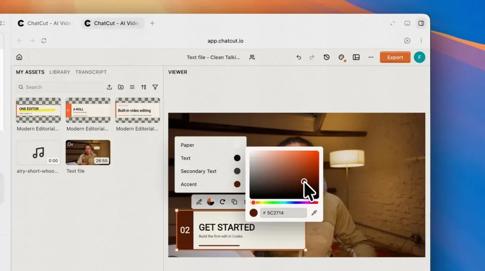Regenerate the overlay with the refresh icon
This screenshot has width=485, height=271.
pos(222,202)
